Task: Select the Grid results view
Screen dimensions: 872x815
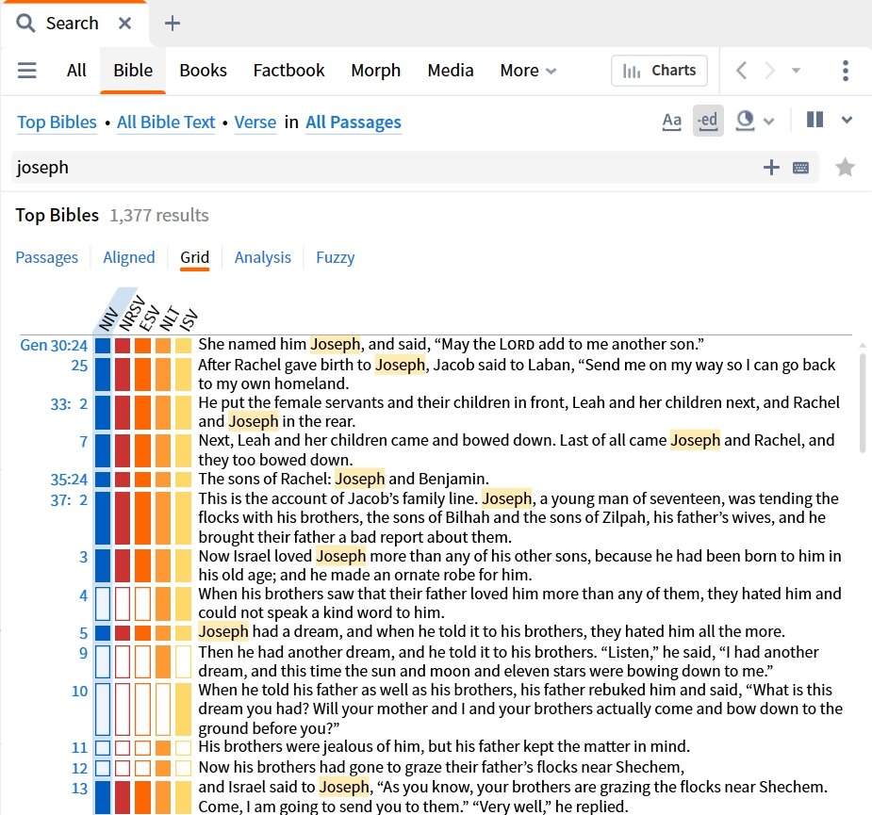Action: [194, 257]
